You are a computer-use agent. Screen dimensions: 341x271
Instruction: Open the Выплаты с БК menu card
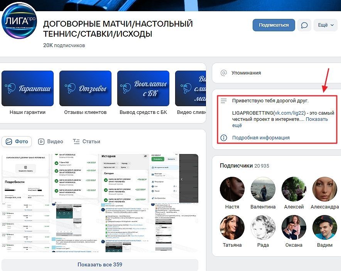click(x=143, y=88)
